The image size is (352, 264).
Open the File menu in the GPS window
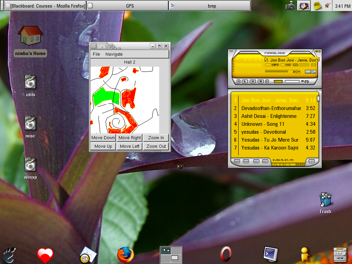(x=97, y=54)
